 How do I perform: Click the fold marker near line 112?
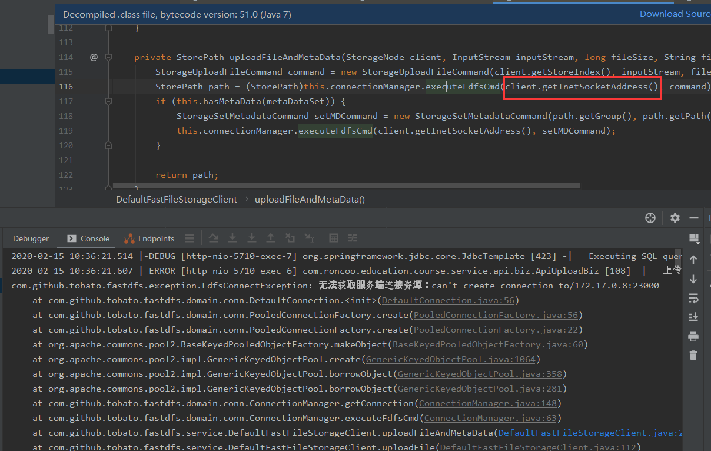tap(108, 27)
